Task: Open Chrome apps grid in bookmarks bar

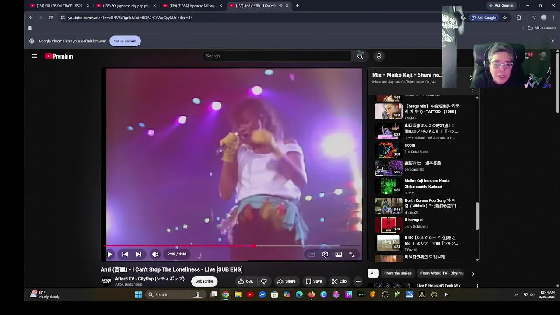Action: pos(30,28)
